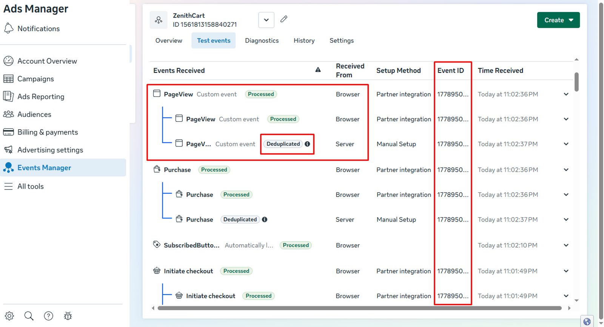Click the bug report icon
Screen dimensions: 604x327
(68, 316)
